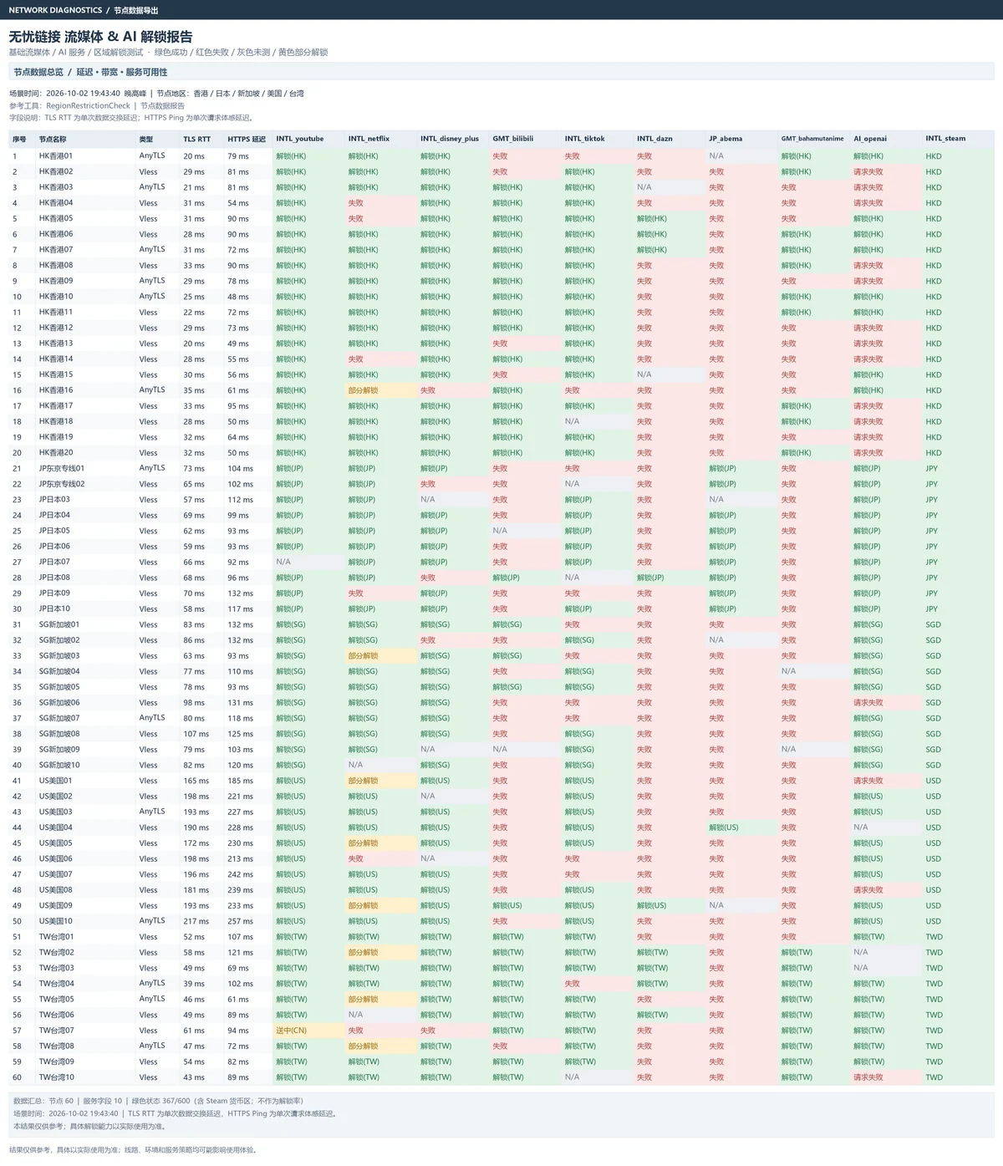Open the 节点数据导出 breadcrumb item
Viewport: 1003px width, 1166px height.
tap(136, 10)
